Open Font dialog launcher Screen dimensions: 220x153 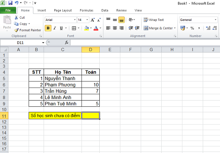(x=100, y=36)
